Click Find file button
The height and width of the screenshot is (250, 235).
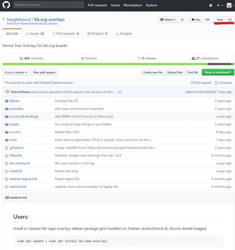193,73
